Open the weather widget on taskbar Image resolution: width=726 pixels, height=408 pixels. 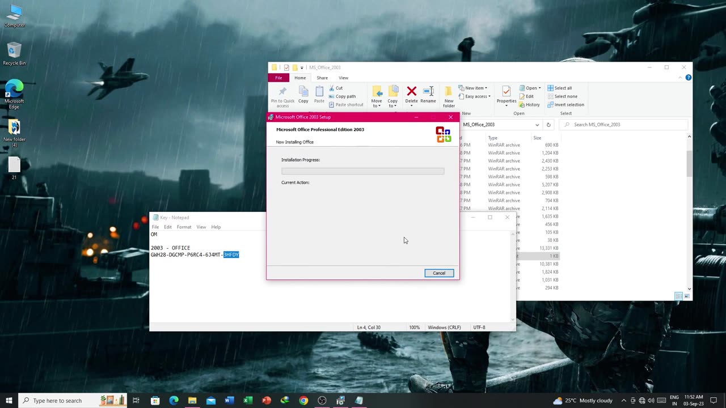pos(583,401)
